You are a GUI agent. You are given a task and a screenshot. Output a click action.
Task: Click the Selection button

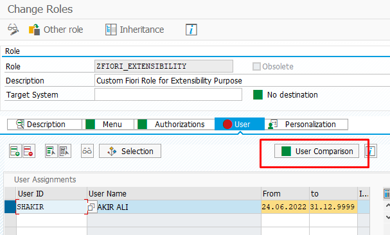130,151
